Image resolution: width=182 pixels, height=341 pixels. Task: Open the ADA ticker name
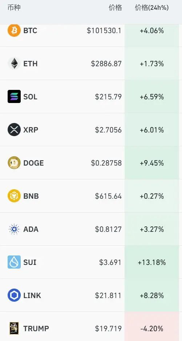(31, 229)
